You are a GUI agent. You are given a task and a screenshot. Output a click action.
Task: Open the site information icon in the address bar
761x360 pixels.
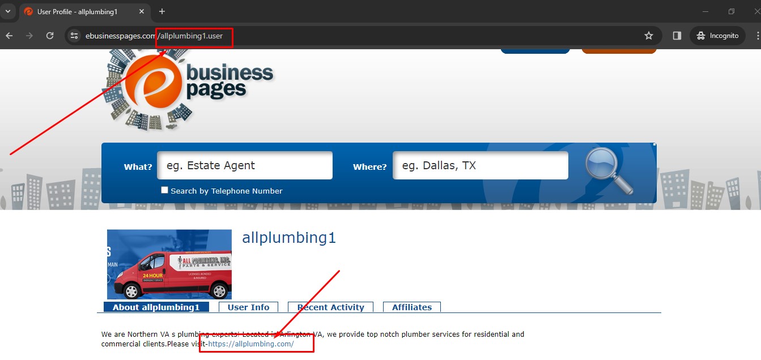point(74,36)
